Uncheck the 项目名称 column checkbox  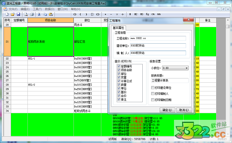(119, 70)
